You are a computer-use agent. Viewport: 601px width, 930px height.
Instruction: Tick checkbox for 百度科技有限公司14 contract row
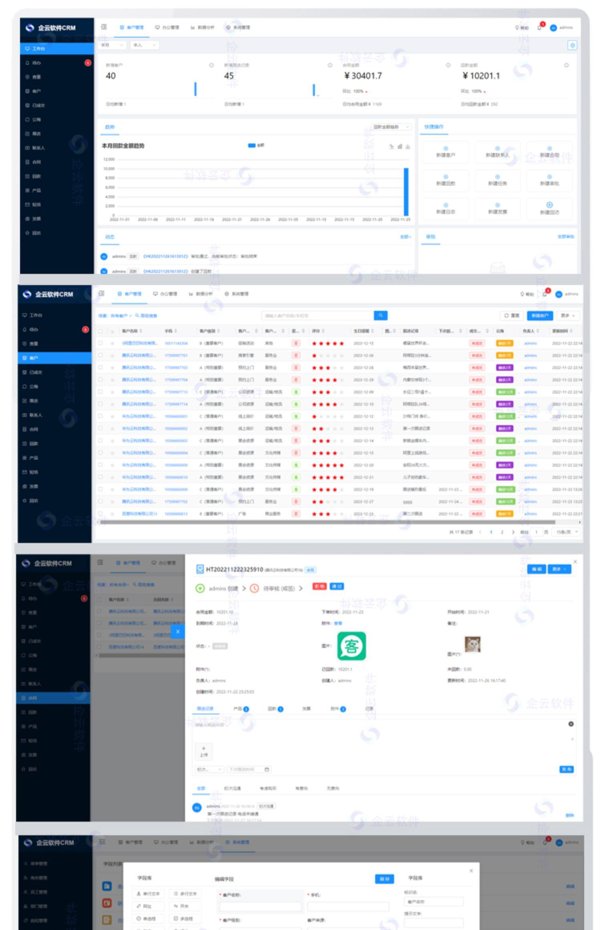tap(99, 647)
